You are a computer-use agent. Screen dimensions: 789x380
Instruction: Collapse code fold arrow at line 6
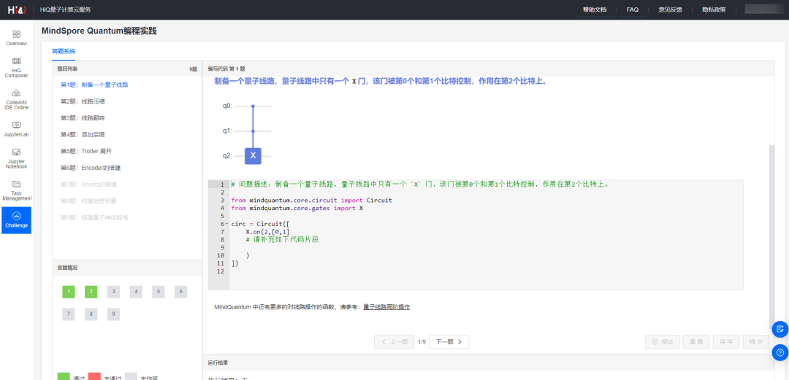tap(227, 224)
